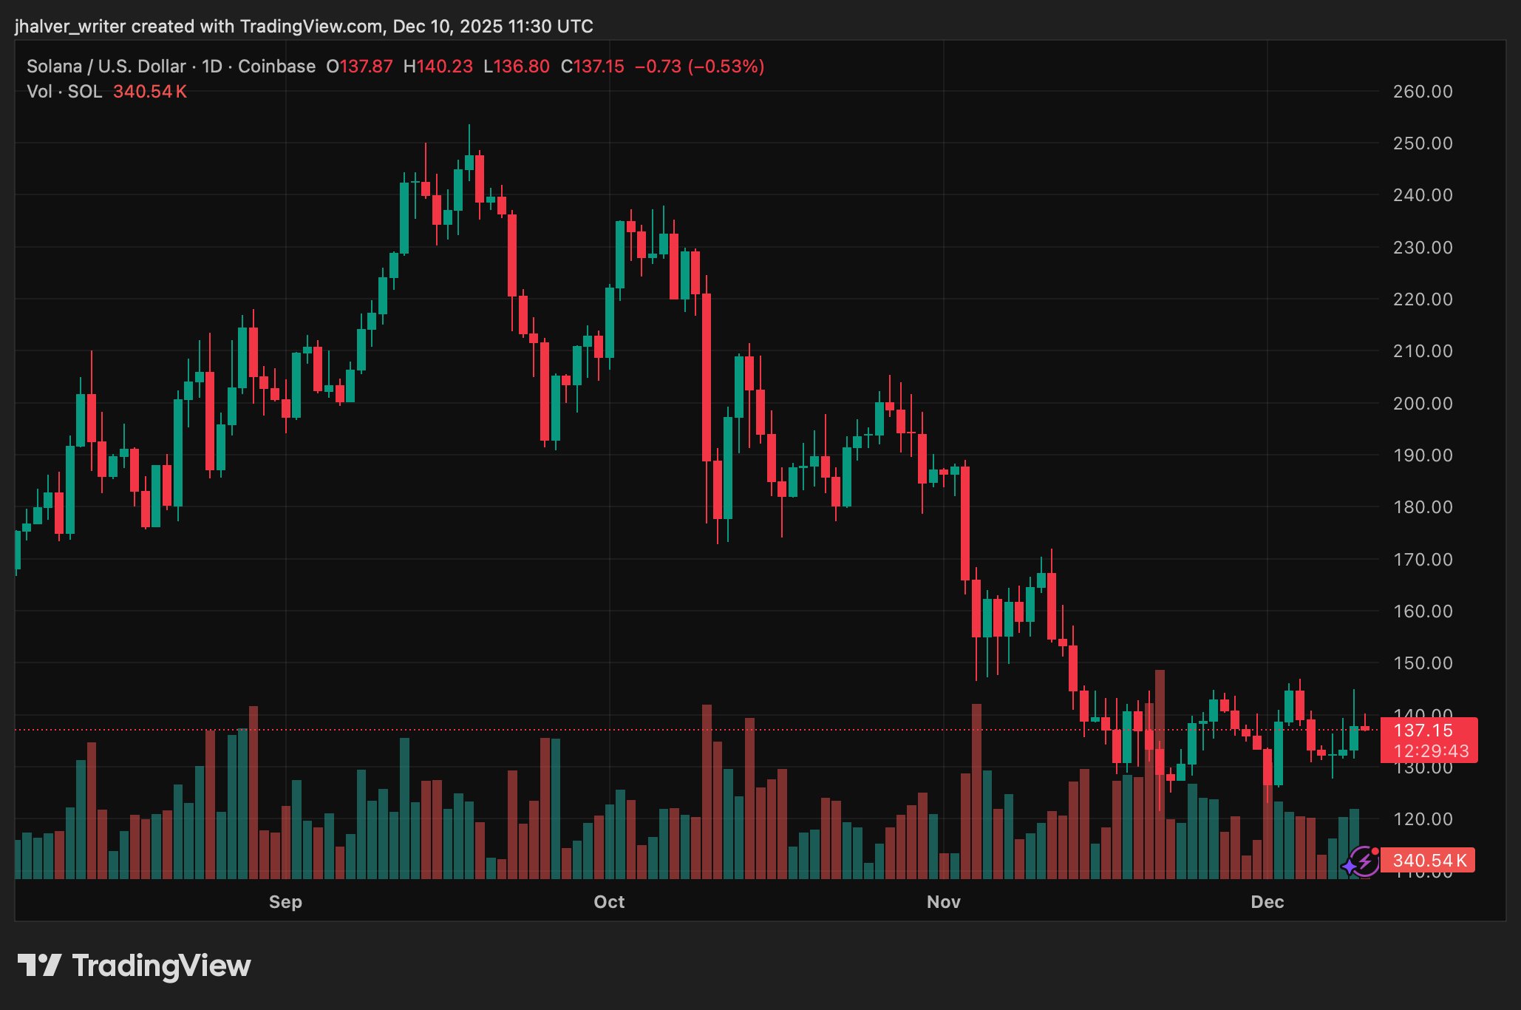This screenshot has height=1010, width=1521.
Task: Click the legend high value H140.23
Action: point(438,67)
